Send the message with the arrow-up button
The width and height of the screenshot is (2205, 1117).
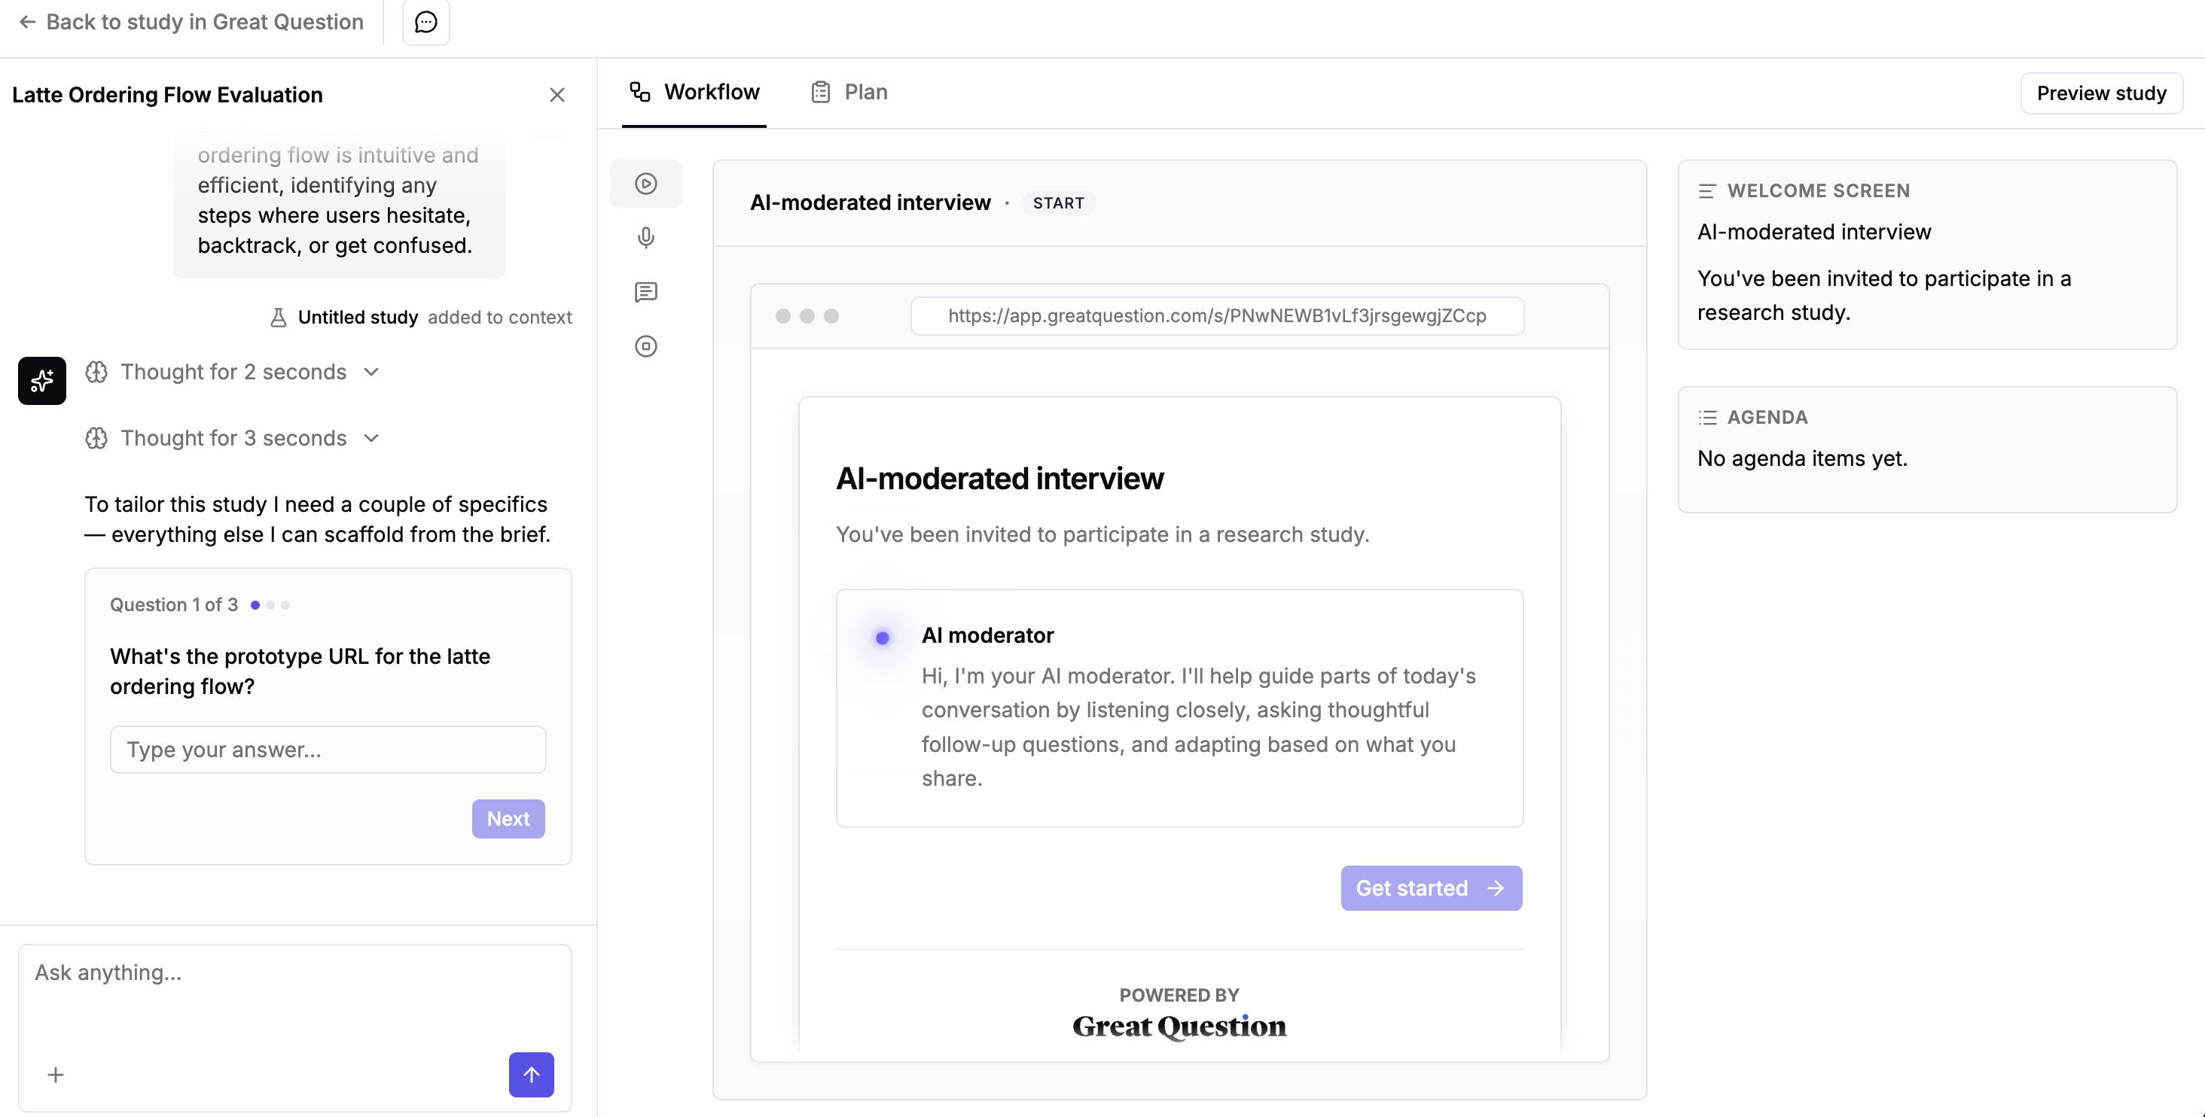(532, 1075)
